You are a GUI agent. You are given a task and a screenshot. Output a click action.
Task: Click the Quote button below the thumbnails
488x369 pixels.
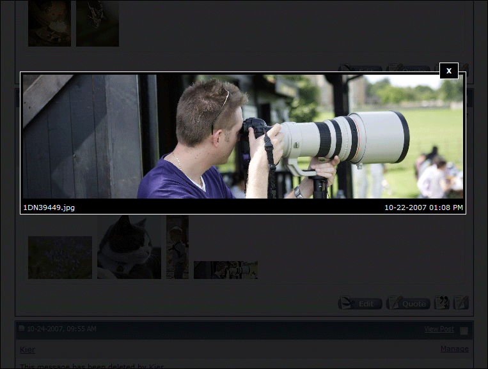[x=408, y=303]
